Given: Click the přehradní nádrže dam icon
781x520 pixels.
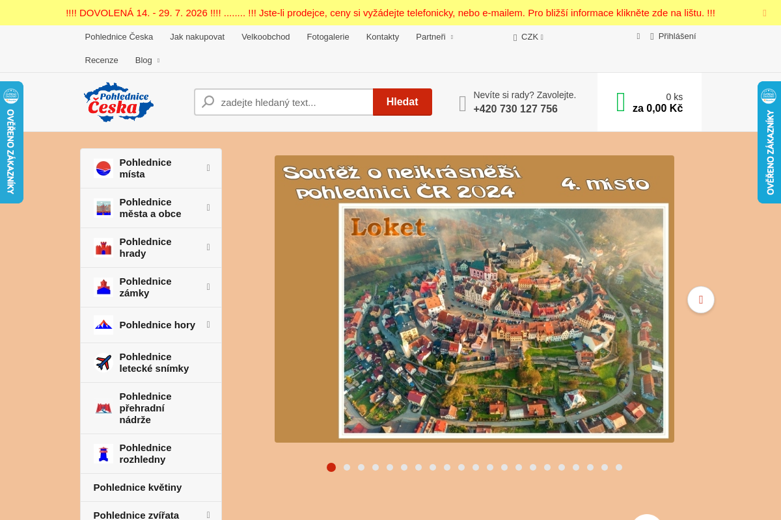Looking at the screenshot, I should [x=103, y=408].
